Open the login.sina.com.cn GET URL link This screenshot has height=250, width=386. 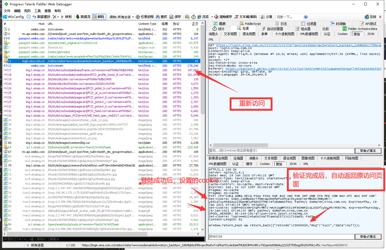tap(299, 45)
